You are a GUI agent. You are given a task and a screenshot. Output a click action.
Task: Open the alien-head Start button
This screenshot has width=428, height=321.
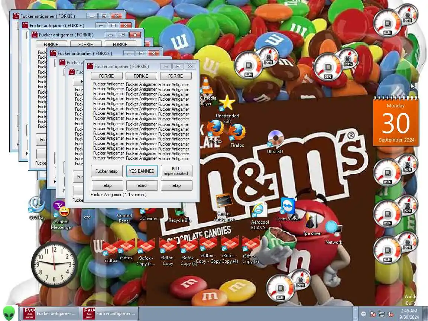(x=9, y=313)
